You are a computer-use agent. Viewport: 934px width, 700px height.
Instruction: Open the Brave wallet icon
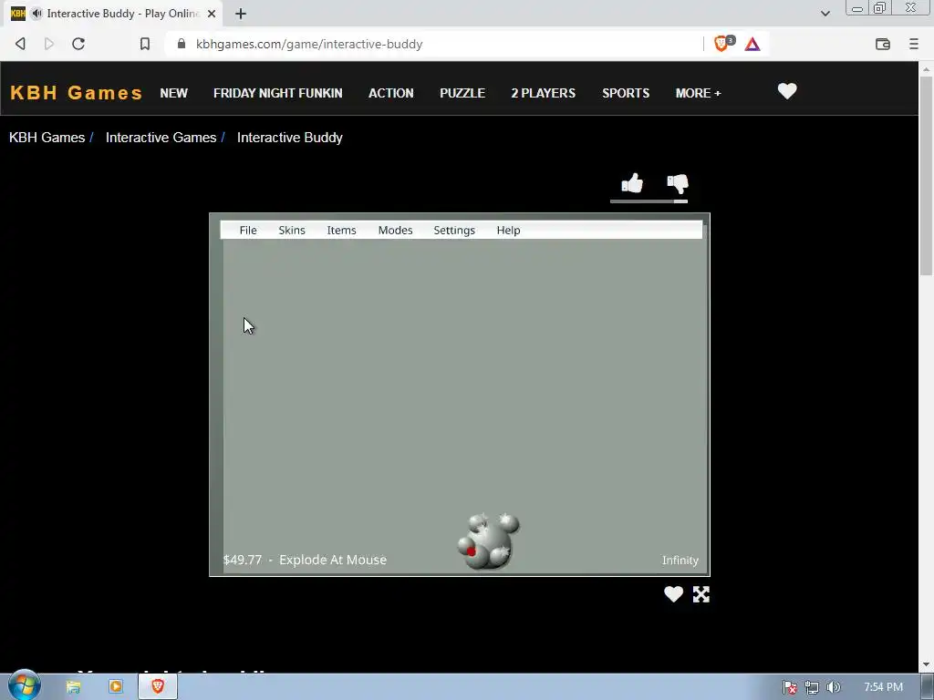tap(882, 44)
